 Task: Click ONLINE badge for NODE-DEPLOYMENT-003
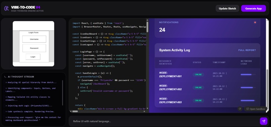click(198, 101)
